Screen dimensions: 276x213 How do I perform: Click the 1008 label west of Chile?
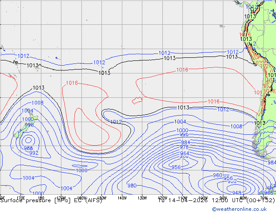pos(236,126)
